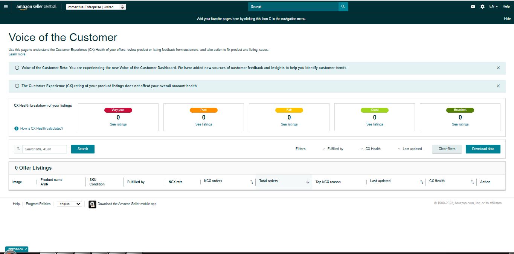See listings under Poor
514x254 pixels.
tap(204, 124)
